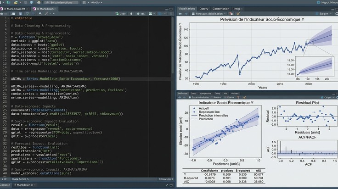Click the broom icon in lower plot toolbar

244,98
